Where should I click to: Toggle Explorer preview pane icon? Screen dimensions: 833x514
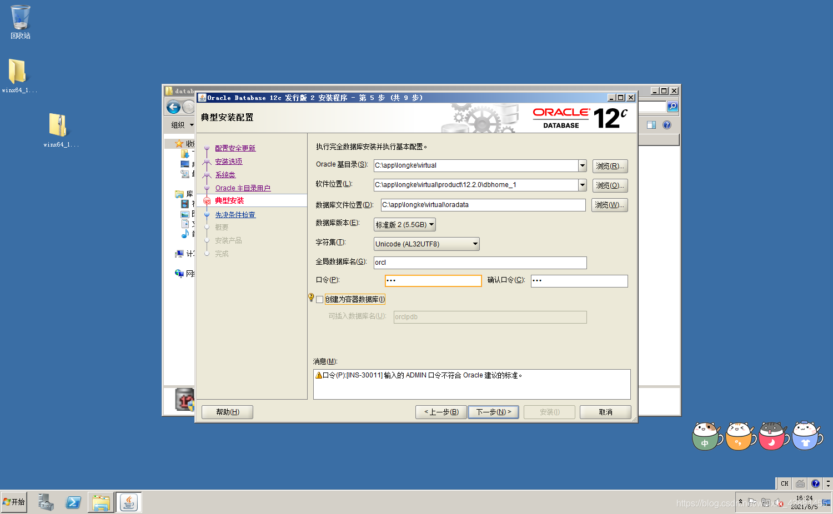(651, 125)
